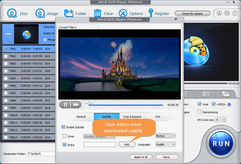The width and height of the screenshot is (241, 164).
Task: Open the inner Subtitle1 track dropdown
Action: [x=99, y=136]
